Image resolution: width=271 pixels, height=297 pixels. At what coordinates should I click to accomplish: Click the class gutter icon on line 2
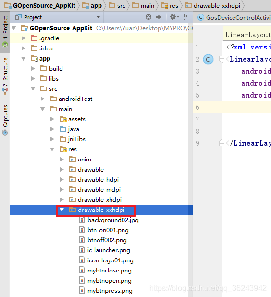[x=208, y=59]
